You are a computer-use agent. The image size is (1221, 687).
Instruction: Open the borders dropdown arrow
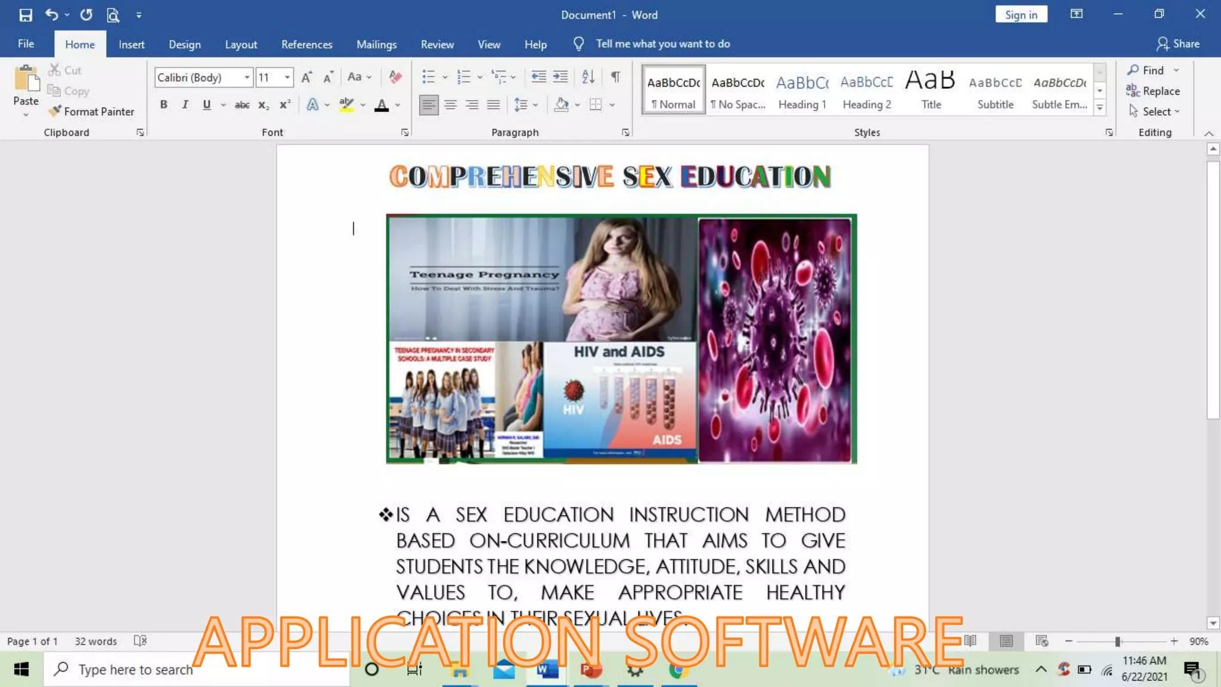click(612, 105)
